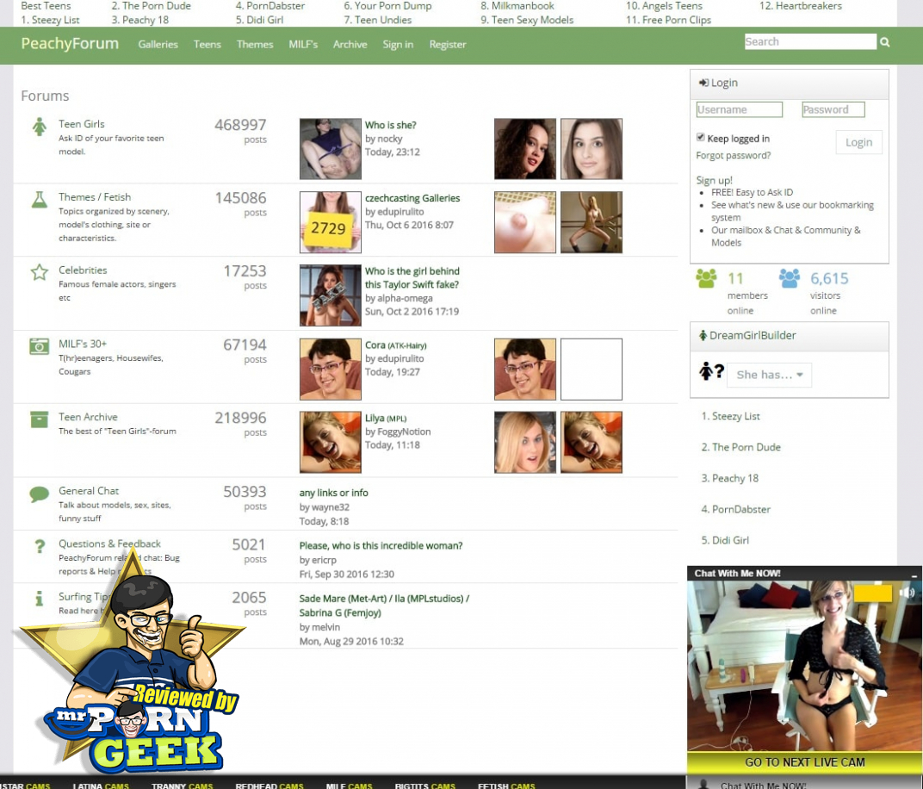The width and height of the screenshot is (923, 789).
Task: Open the Galleries menu item
Action: [x=158, y=45]
